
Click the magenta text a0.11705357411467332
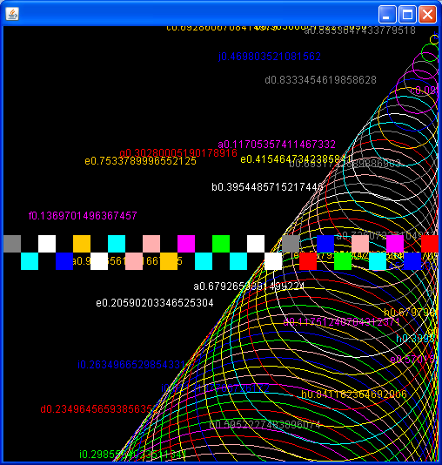(x=277, y=145)
